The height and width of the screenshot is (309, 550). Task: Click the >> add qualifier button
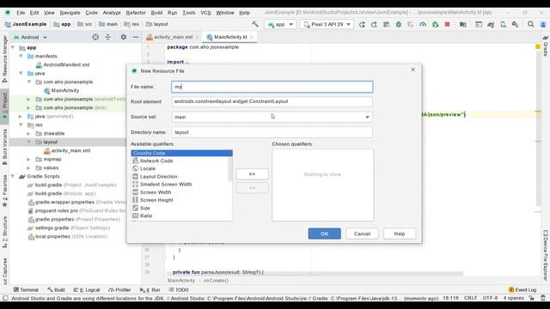pos(252,174)
